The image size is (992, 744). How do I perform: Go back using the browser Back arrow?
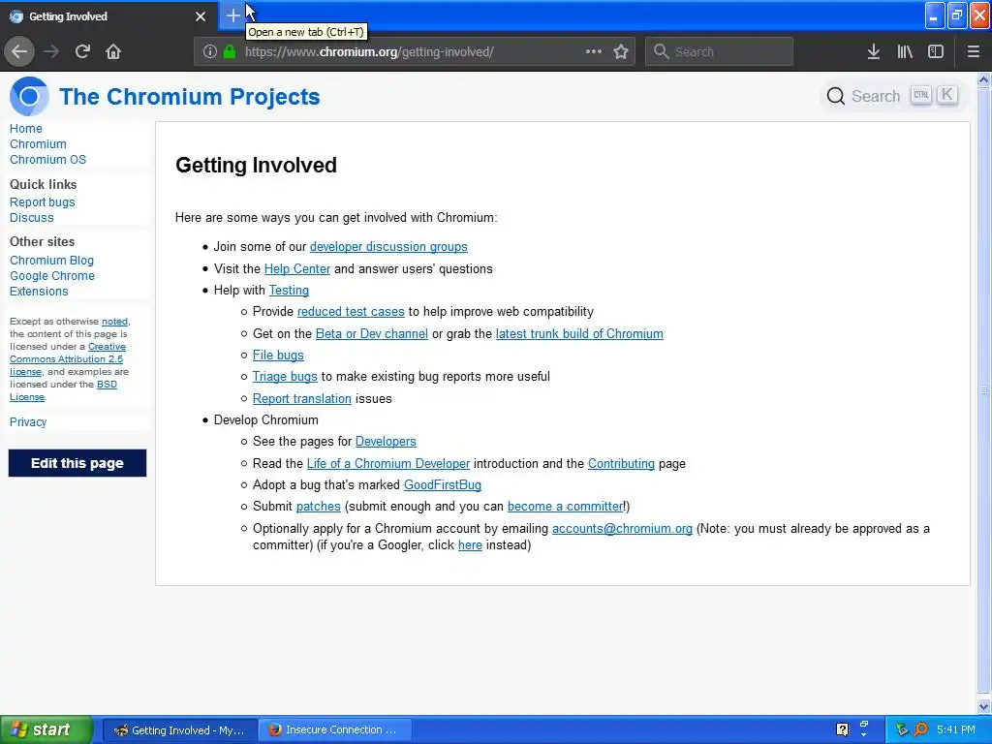tap(19, 51)
